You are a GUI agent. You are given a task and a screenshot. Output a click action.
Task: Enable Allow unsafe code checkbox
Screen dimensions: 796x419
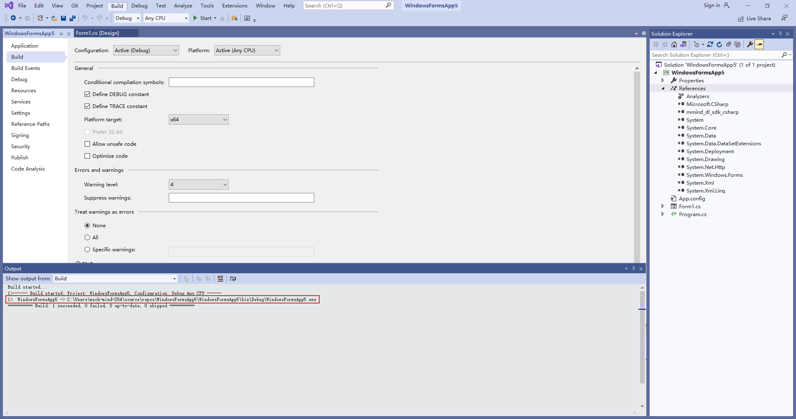[87, 144]
